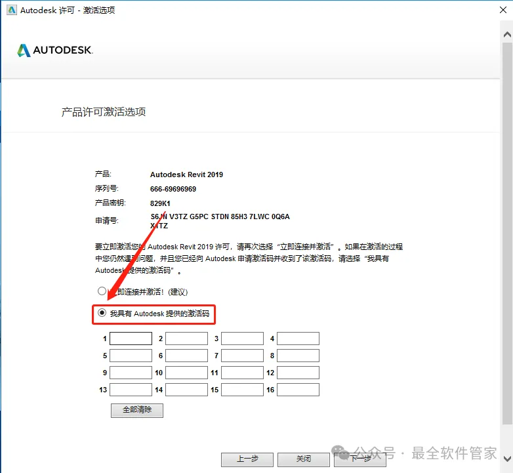The width and height of the screenshot is (513, 473).
Task: Click the Autodesk icon in the title bar
Action: point(12,10)
